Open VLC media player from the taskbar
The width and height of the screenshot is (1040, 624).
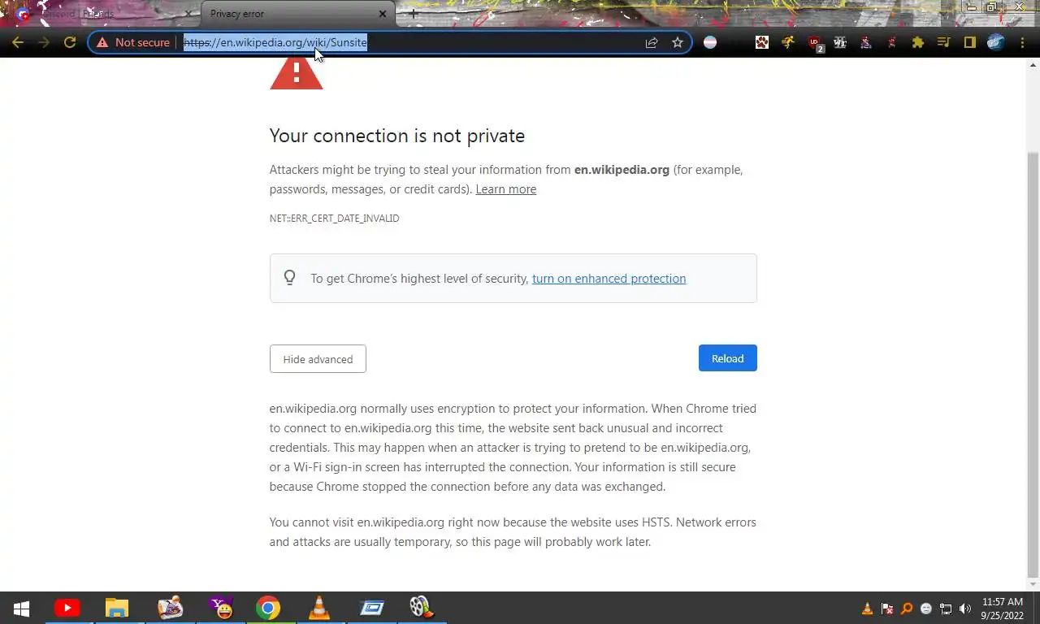[320, 608]
